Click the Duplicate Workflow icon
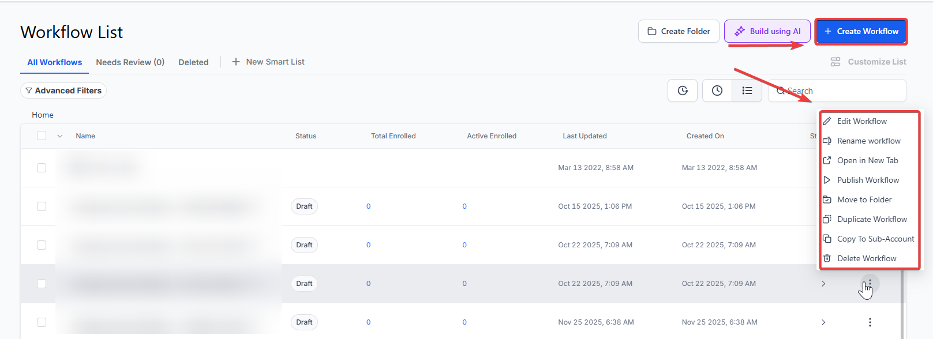933x339 pixels. (x=827, y=219)
